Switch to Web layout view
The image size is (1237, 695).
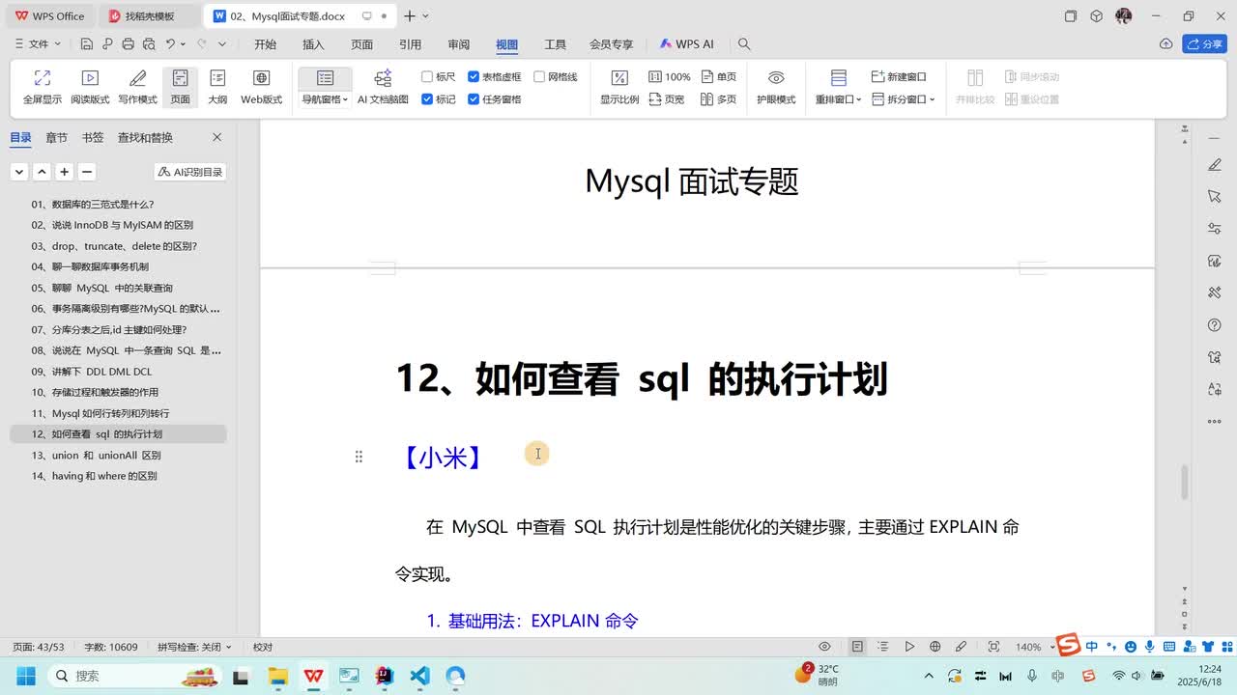point(261,87)
